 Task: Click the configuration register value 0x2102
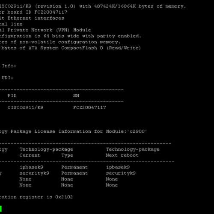click(64, 197)
